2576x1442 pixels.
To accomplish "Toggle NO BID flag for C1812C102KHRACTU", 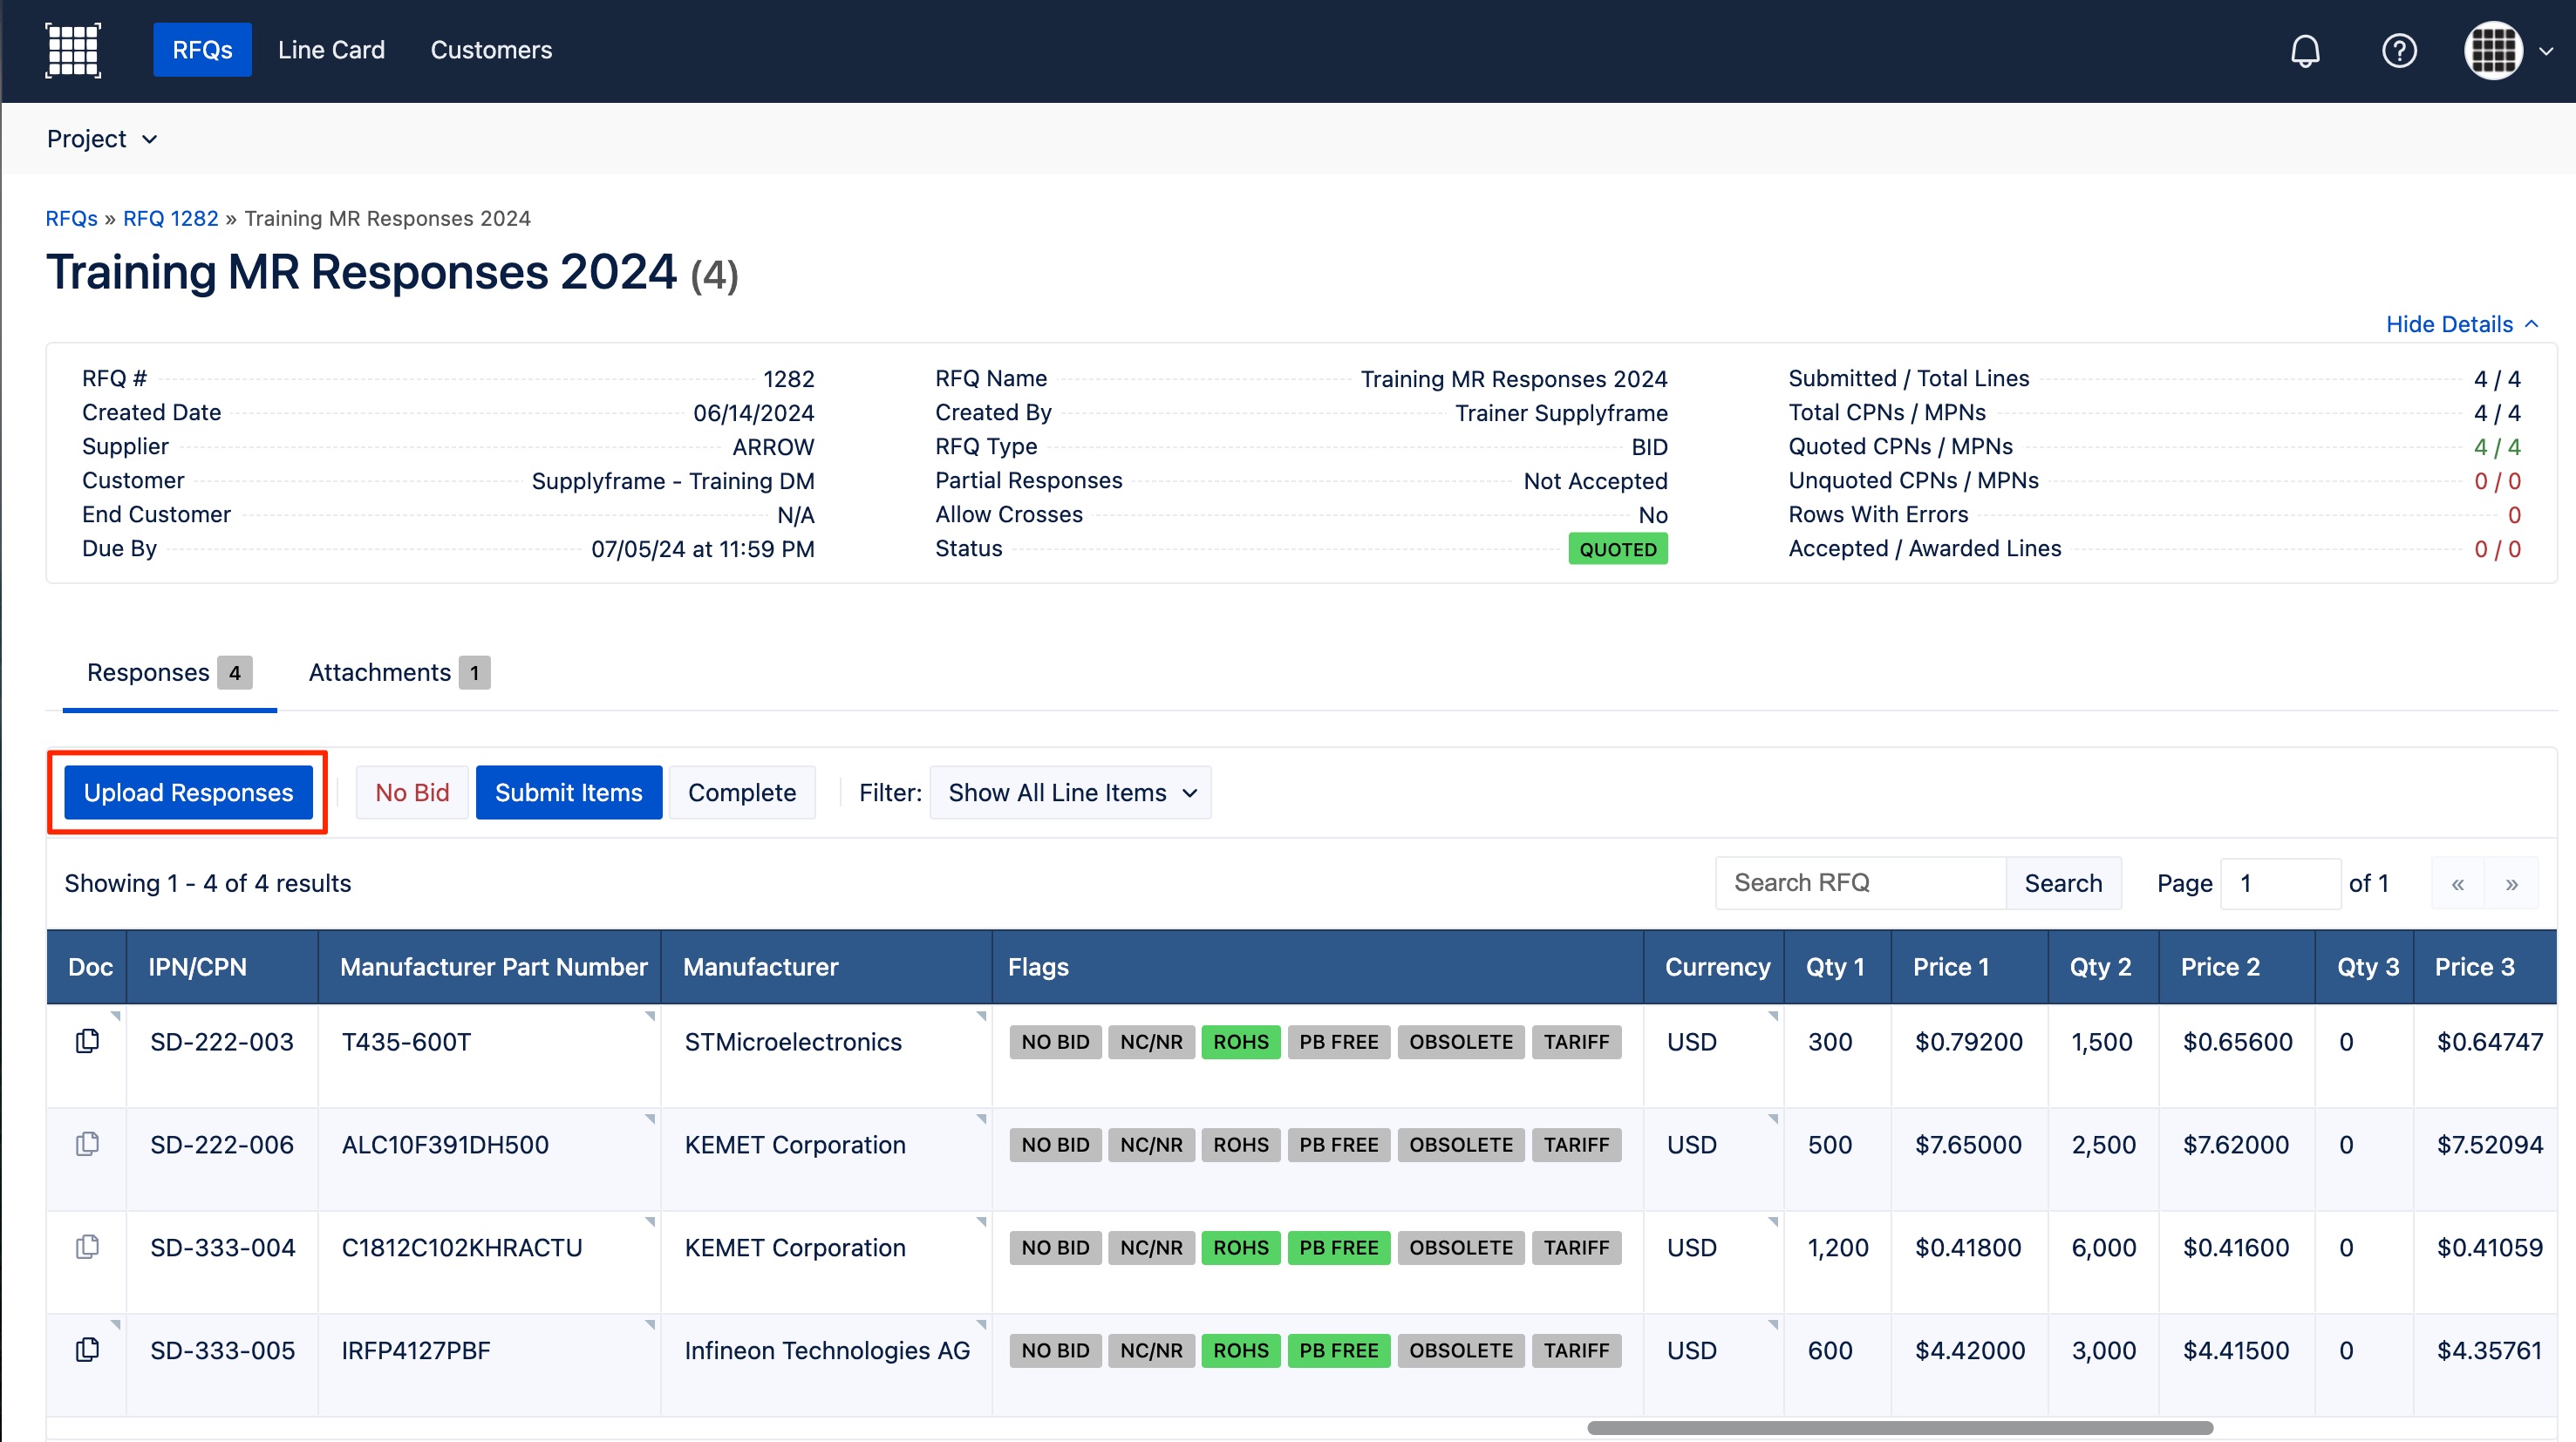I will coord(1055,1248).
